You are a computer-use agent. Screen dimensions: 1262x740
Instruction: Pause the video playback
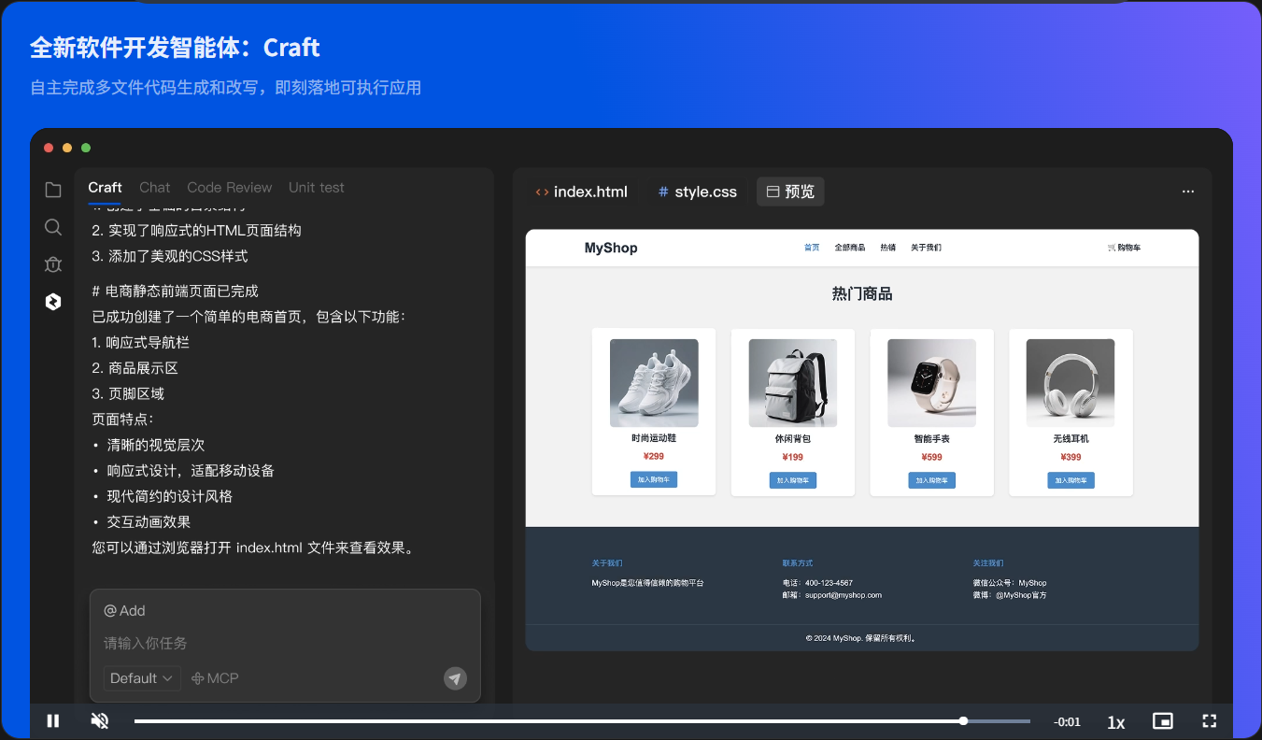pyautogui.click(x=53, y=720)
